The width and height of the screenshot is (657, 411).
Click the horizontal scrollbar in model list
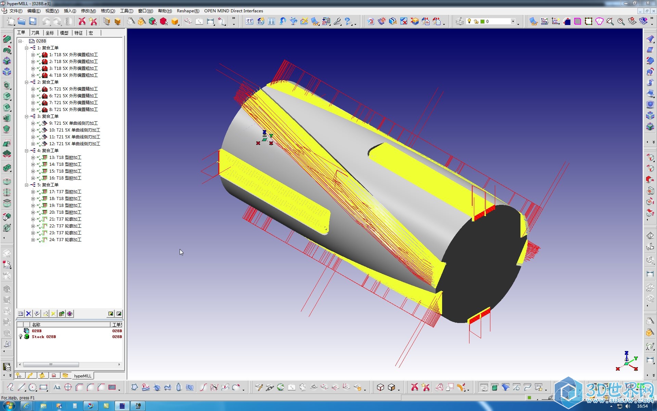[51, 364]
